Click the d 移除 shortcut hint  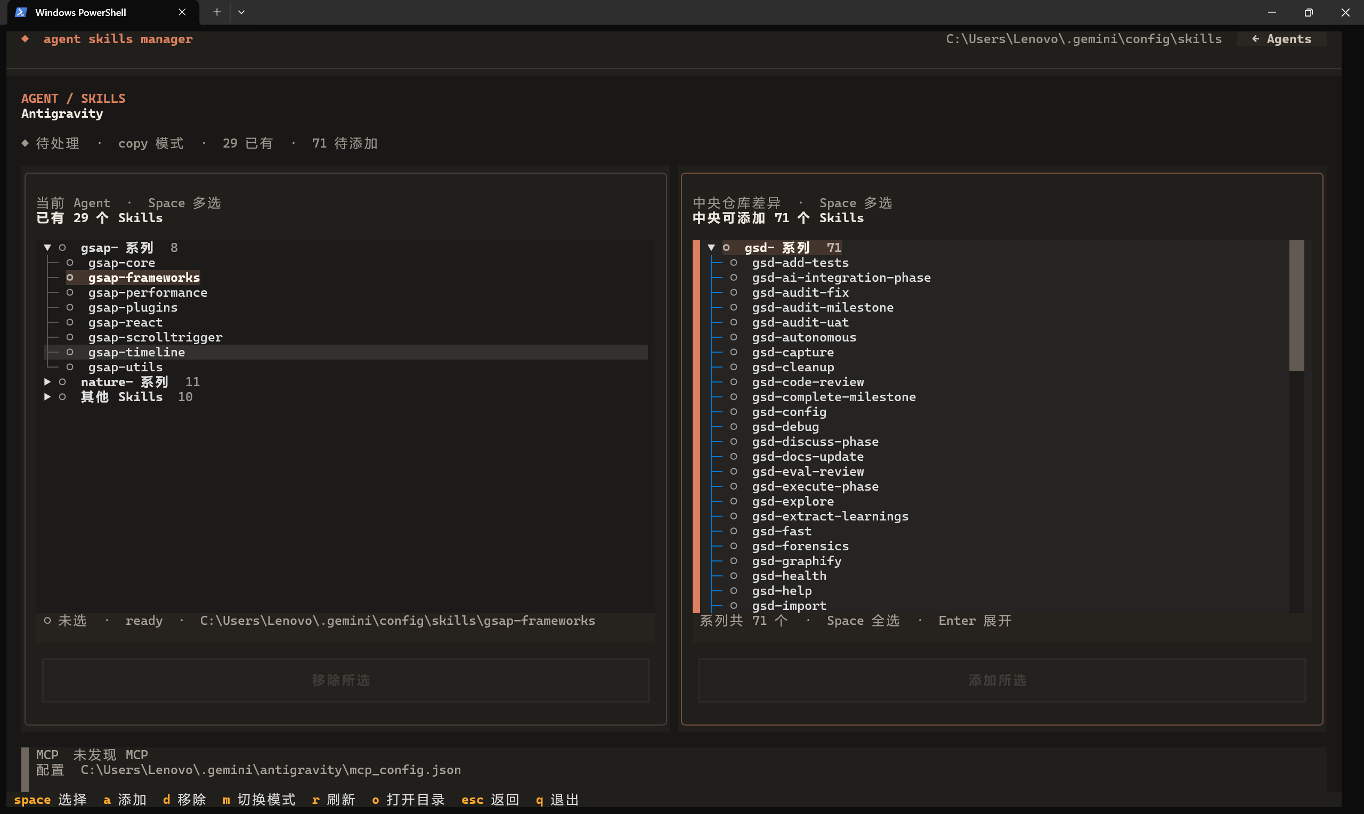[x=184, y=800]
